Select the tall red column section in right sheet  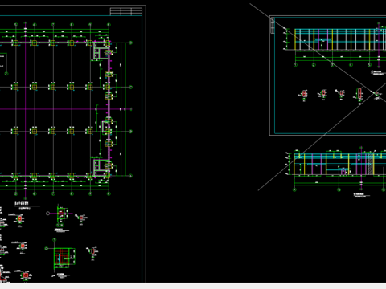pos(359,94)
